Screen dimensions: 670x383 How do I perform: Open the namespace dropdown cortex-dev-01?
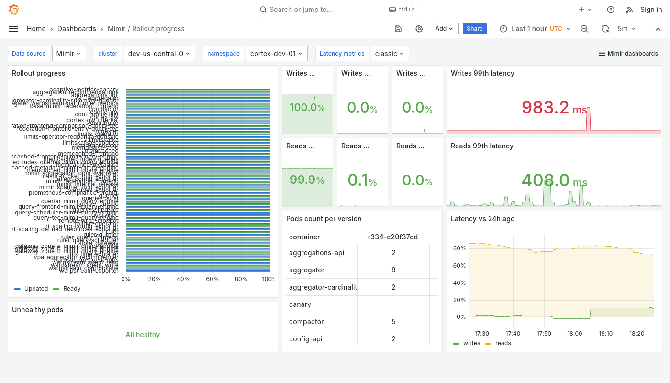277,54
